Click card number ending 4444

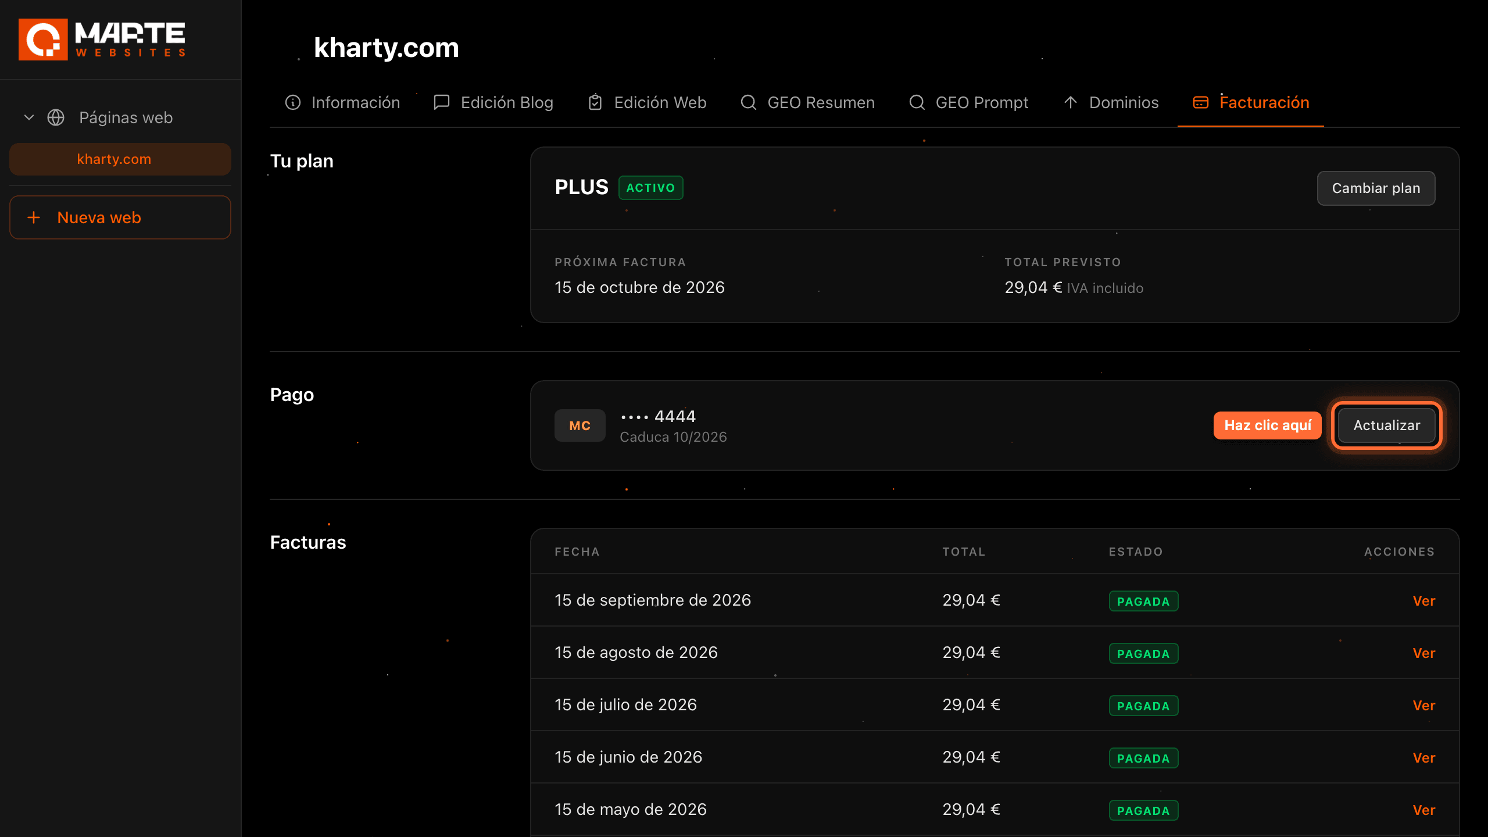coord(658,416)
